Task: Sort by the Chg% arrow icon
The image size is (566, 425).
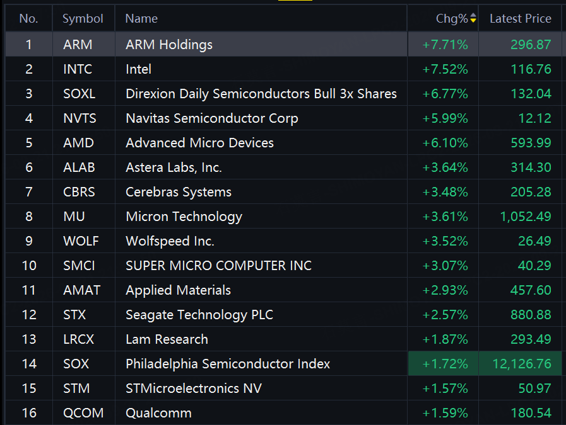Action: point(473,18)
